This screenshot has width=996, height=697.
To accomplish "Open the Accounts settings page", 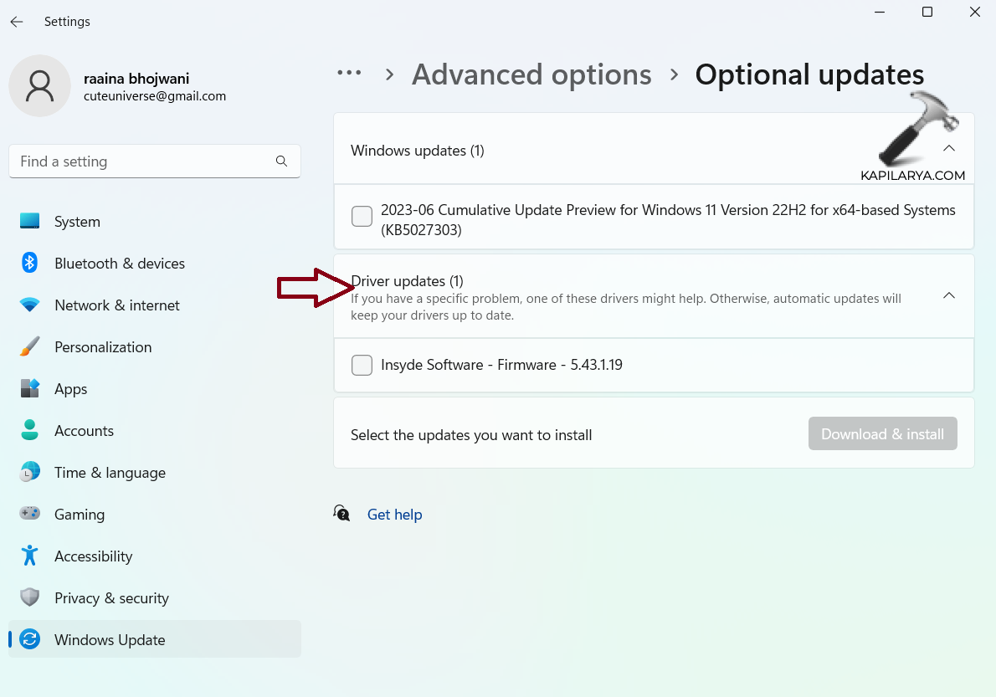I will point(84,431).
